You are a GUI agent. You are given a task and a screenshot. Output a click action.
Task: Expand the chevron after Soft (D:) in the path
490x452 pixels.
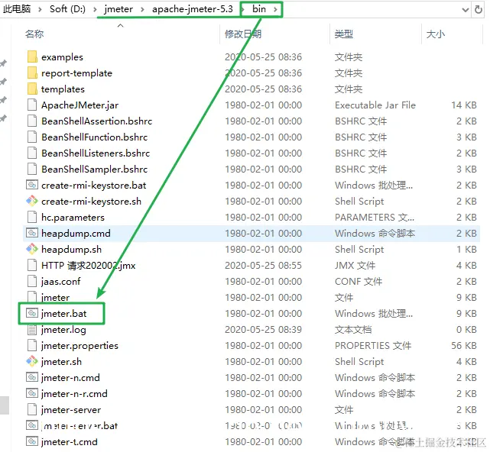point(95,9)
